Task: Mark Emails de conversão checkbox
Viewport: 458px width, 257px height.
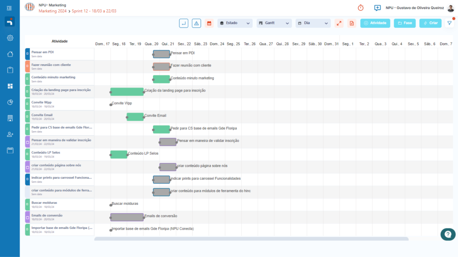Action: coord(27,217)
